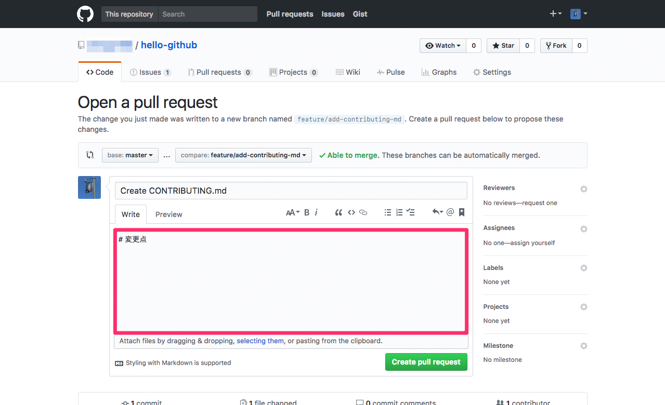The width and height of the screenshot is (665, 405).
Task: Apply italic formatting to the description
Action: point(316,212)
